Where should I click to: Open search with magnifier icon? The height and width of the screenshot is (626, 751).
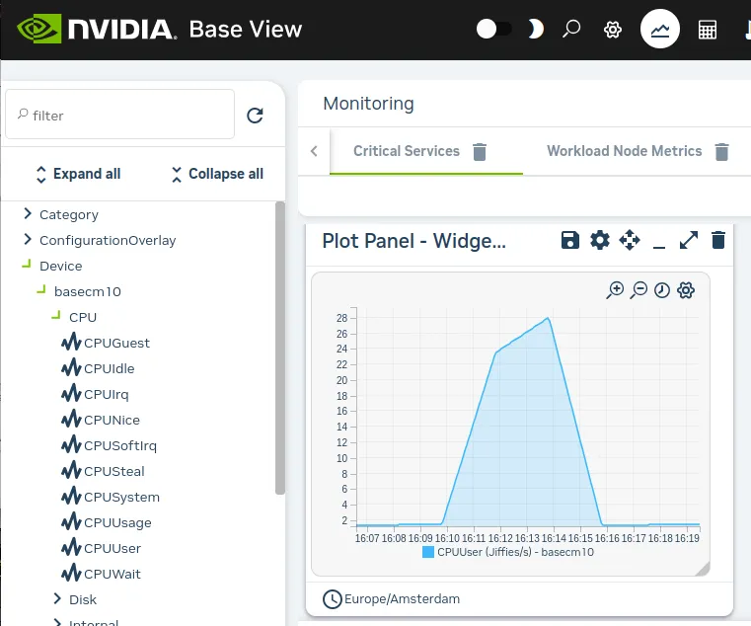pos(571,29)
